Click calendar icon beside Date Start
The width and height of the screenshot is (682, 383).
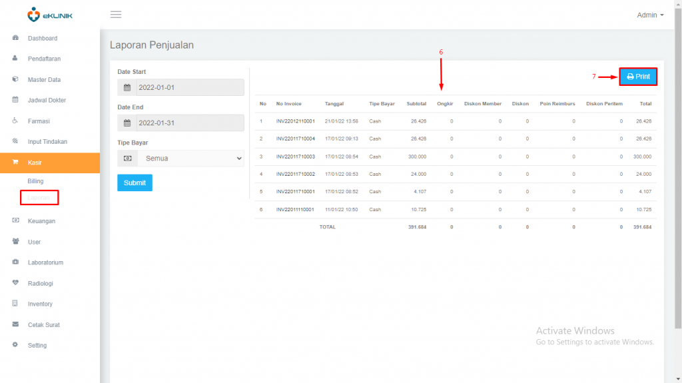pos(127,87)
